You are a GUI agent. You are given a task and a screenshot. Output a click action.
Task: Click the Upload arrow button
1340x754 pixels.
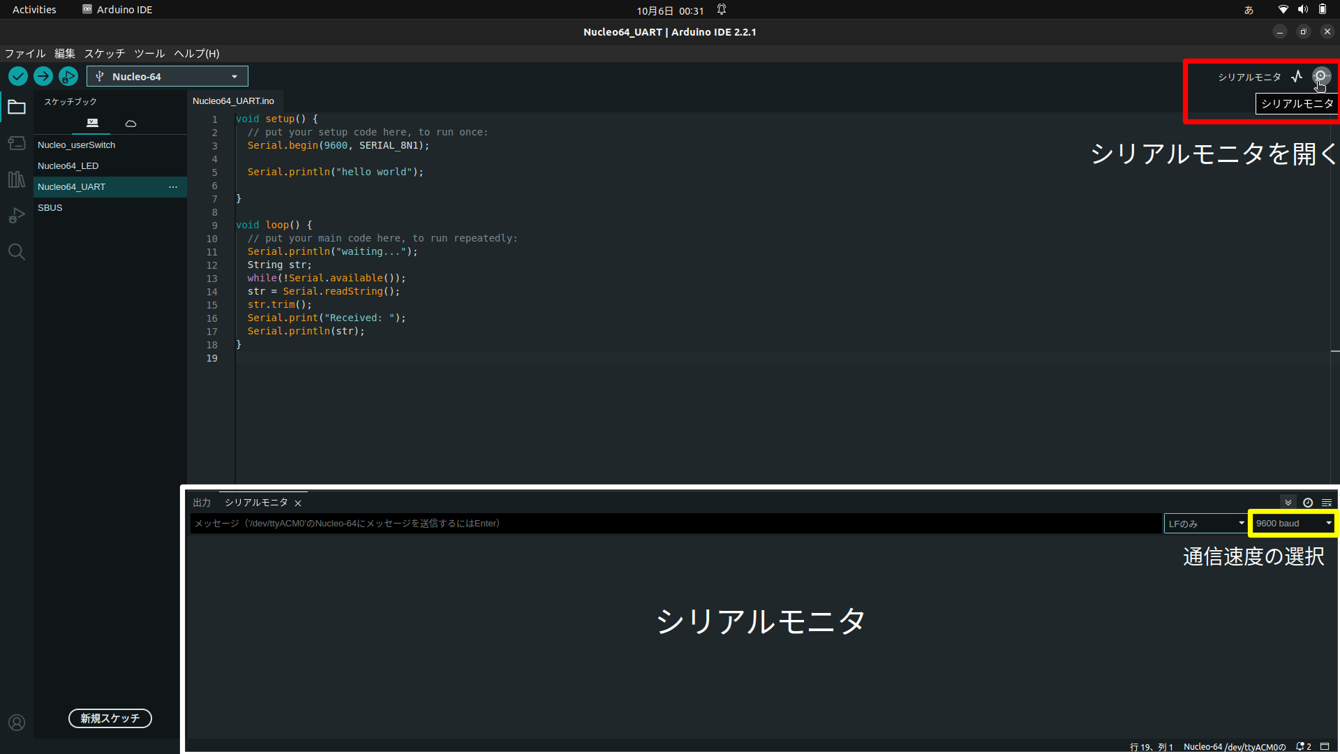click(x=43, y=76)
